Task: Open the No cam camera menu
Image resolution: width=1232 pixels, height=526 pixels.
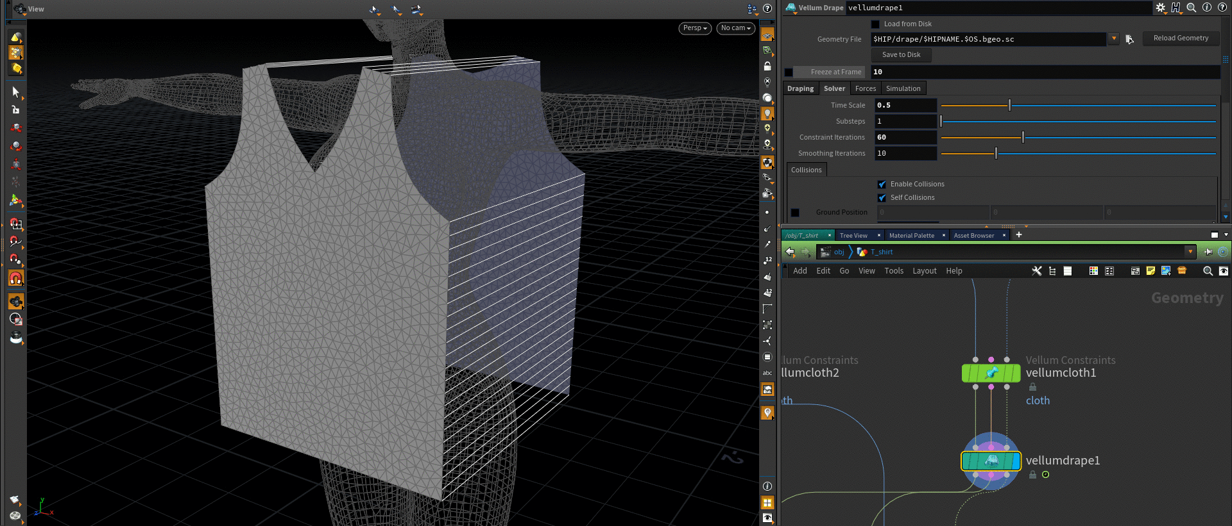Action: point(735,28)
